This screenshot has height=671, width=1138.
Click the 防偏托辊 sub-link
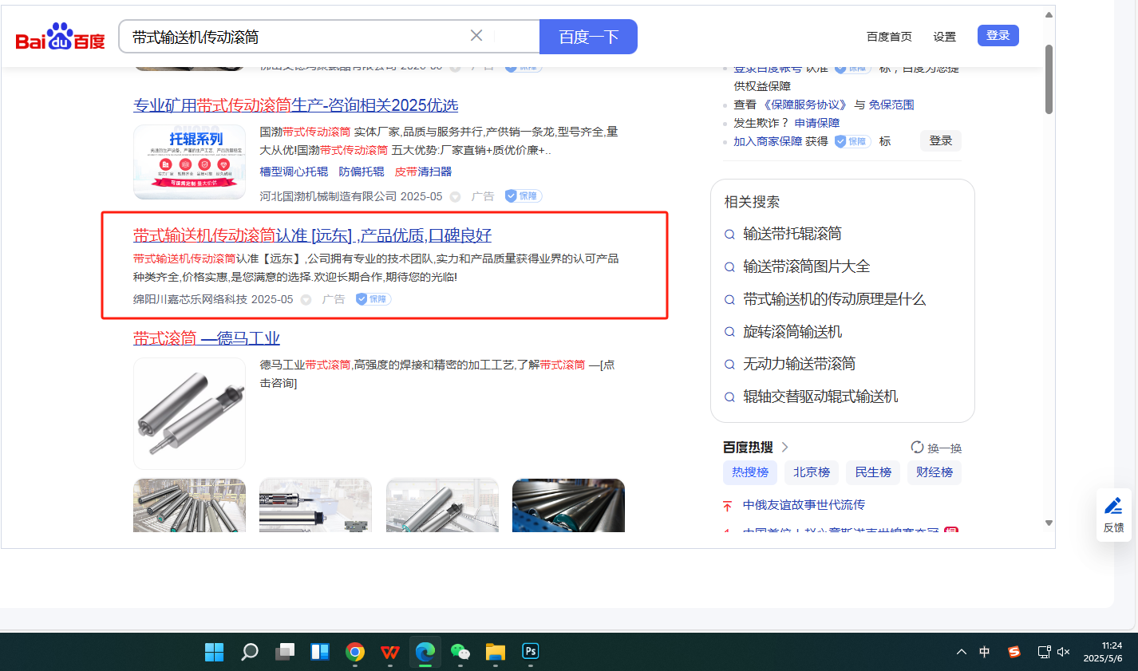click(362, 172)
